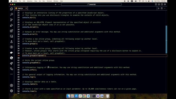Place cursor on console.error(); line

point(30,34)
